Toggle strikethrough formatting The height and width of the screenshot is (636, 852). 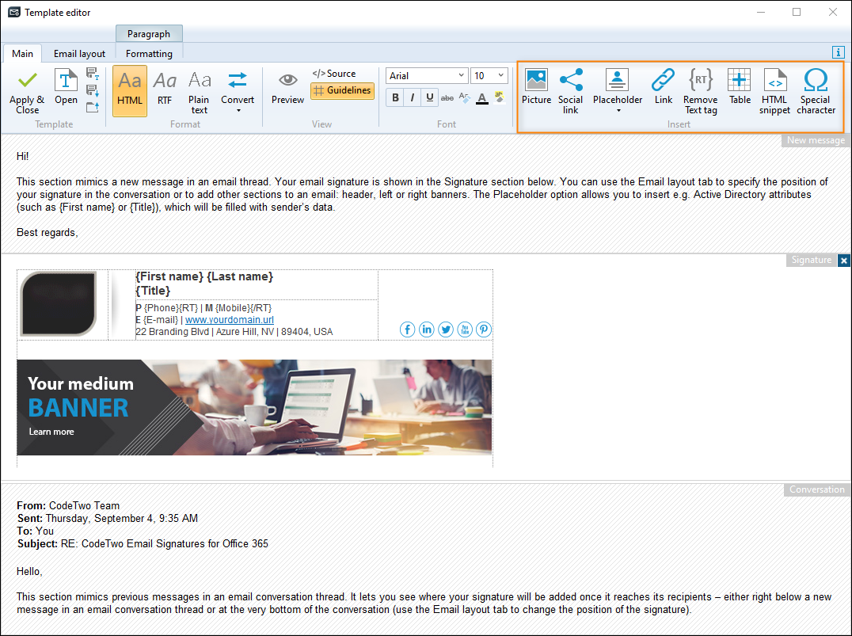[447, 98]
